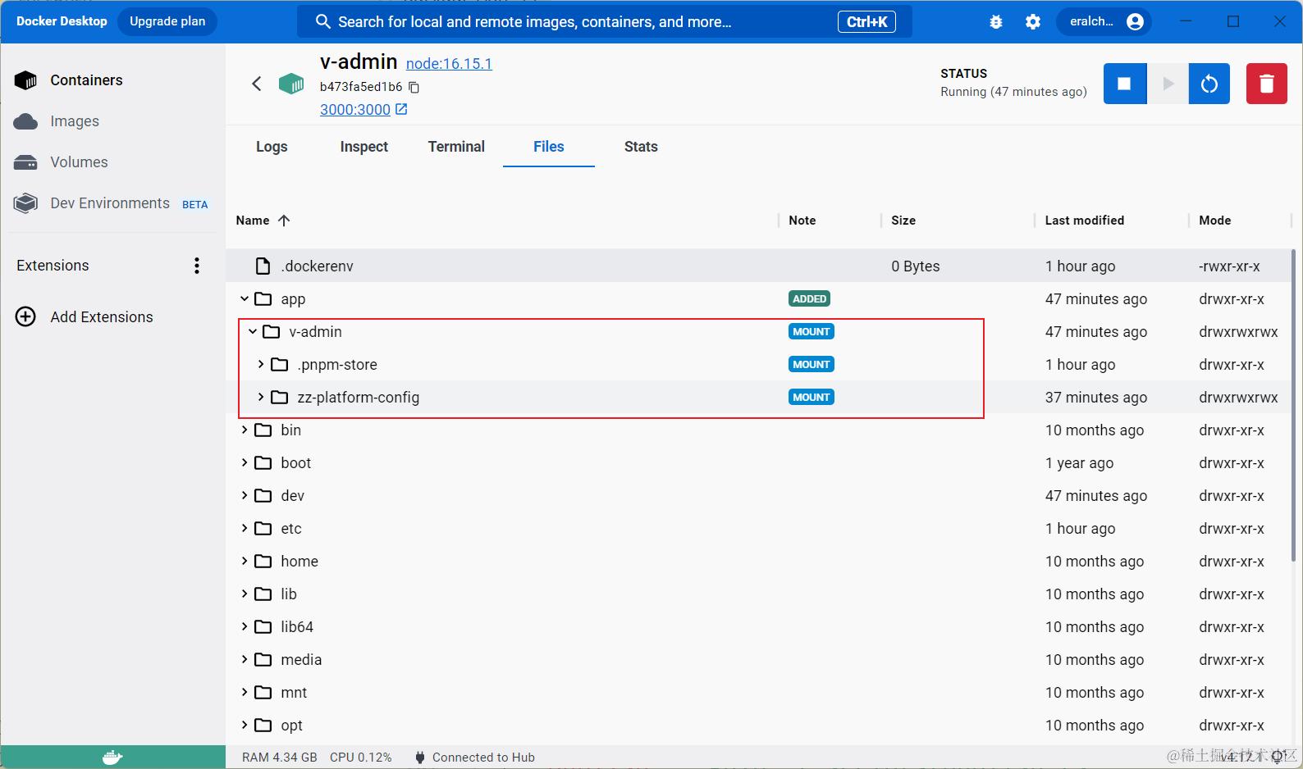Image resolution: width=1303 pixels, height=769 pixels.
Task: Copy container ID b473fa5ed1b6
Action: pos(414,87)
